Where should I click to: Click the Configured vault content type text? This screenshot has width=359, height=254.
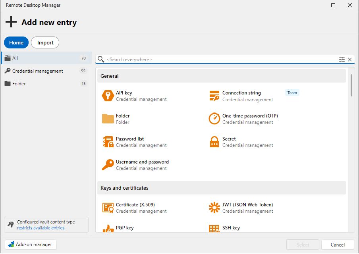[46, 222]
